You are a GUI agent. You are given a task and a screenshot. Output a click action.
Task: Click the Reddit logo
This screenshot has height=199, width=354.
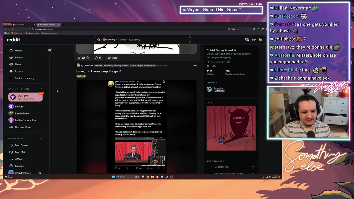[13, 40]
